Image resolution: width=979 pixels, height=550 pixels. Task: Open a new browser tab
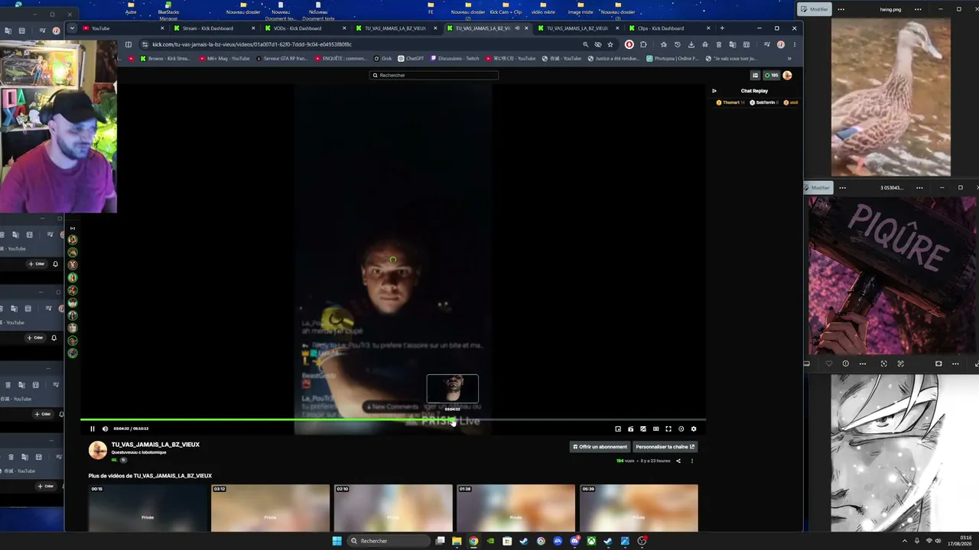722,28
